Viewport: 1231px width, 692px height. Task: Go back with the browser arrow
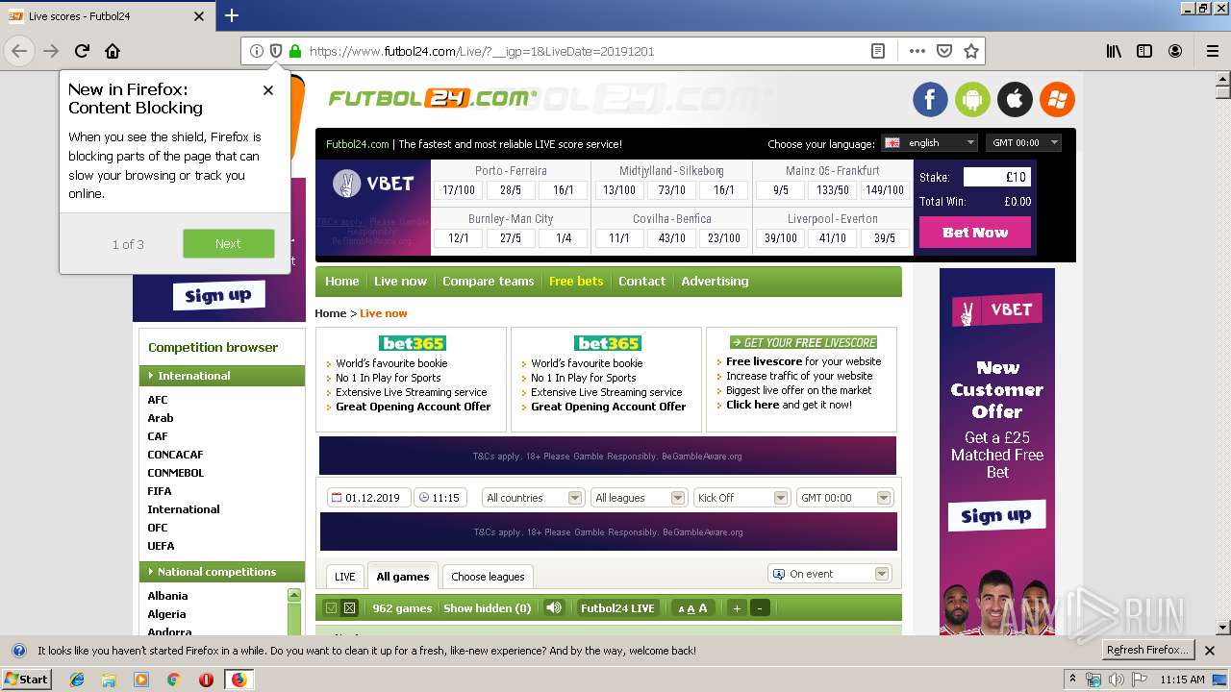[19, 51]
